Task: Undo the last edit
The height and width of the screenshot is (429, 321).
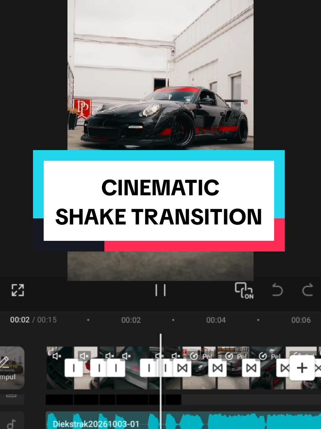Action: pos(277,290)
